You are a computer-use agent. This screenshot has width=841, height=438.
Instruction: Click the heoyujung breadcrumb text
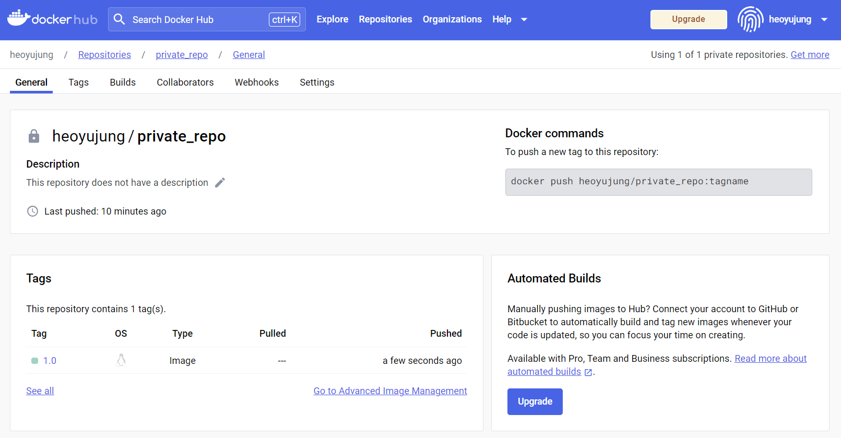click(31, 55)
